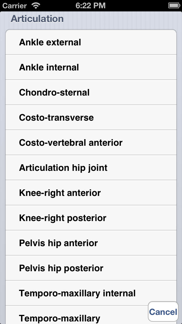Select the Costo-transverse row
This screenshot has height=324, width=182.
[91, 118]
